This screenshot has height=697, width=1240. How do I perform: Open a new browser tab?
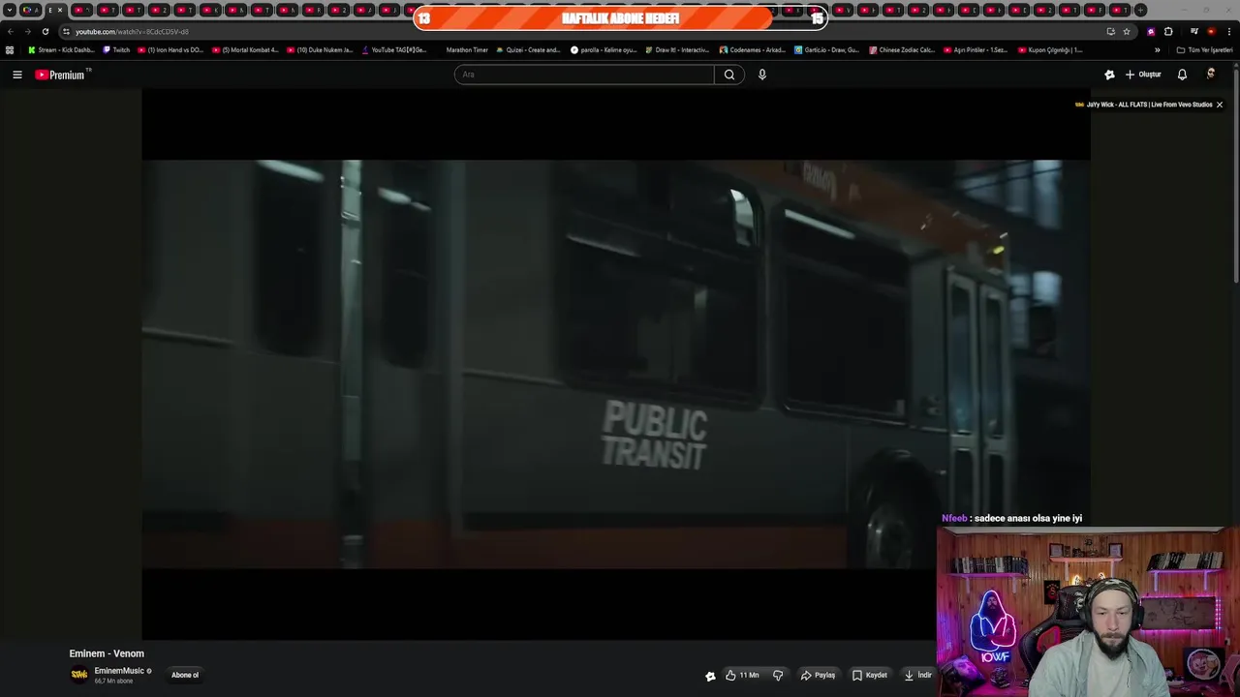tap(1141, 10)
